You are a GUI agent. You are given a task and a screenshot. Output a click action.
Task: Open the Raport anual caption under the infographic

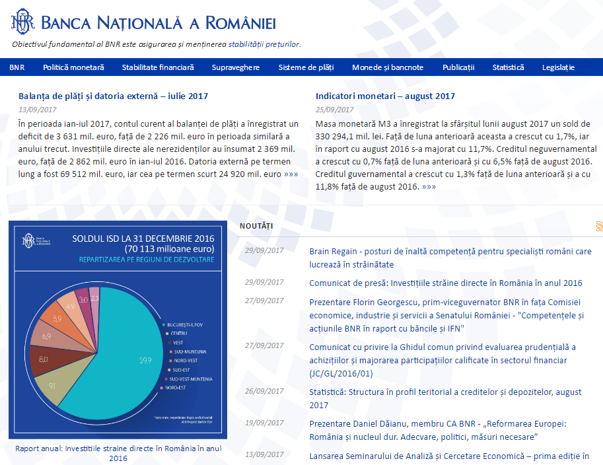[x=118, y=452]
